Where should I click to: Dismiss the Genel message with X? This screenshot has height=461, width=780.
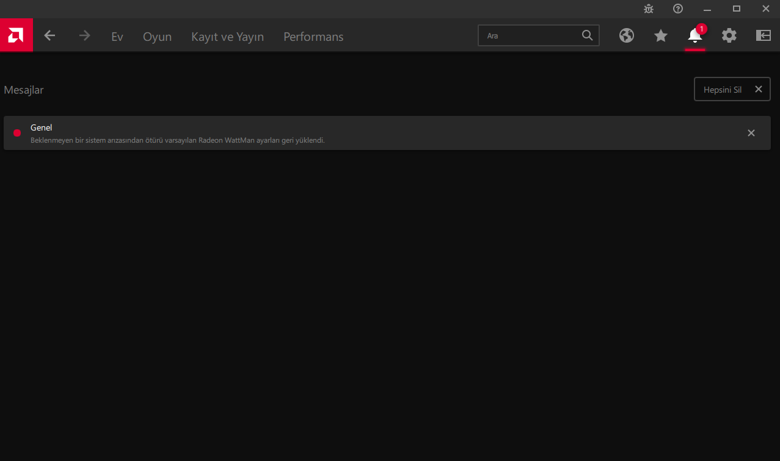click(751, 133)
